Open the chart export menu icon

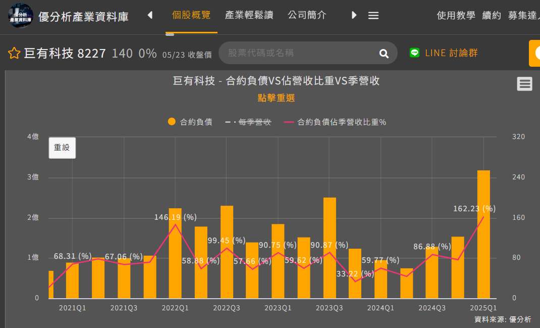coord(524,84)
